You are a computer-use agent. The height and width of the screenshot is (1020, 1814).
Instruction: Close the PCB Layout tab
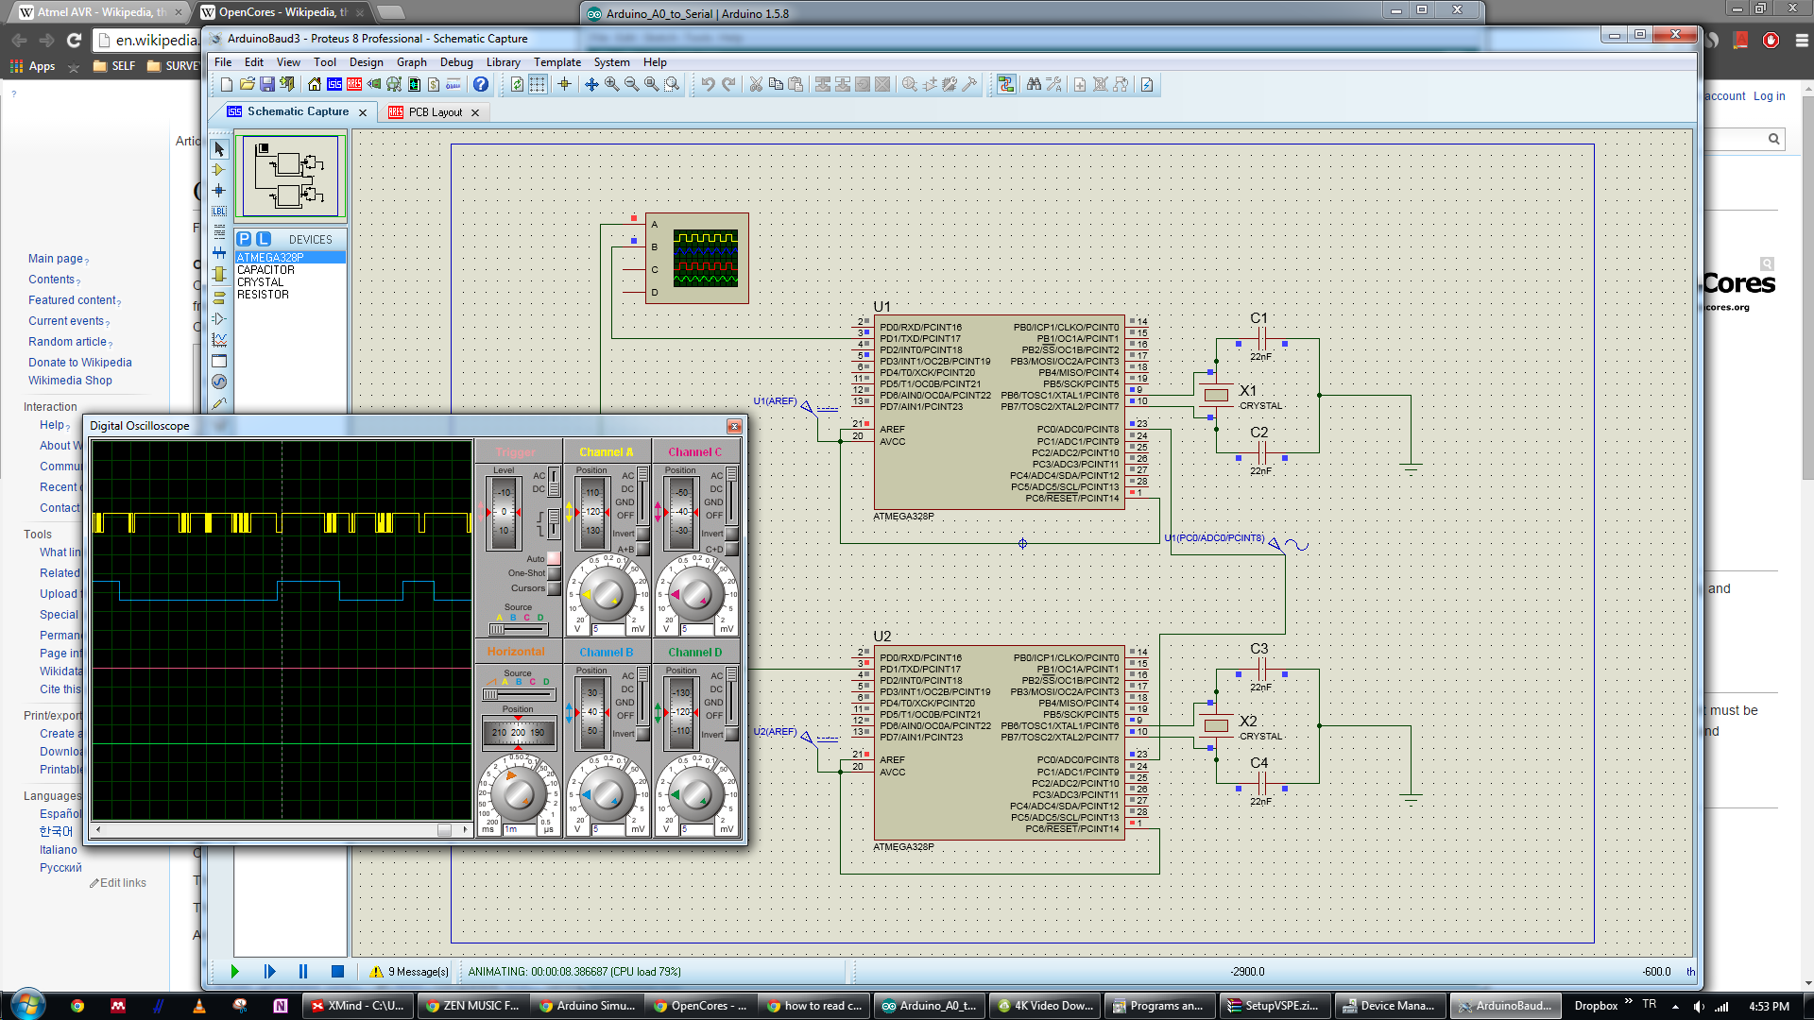coord(475,112)
